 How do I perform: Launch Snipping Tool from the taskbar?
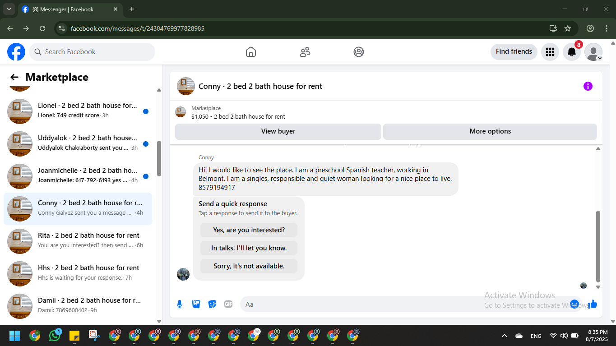(94, 336)
